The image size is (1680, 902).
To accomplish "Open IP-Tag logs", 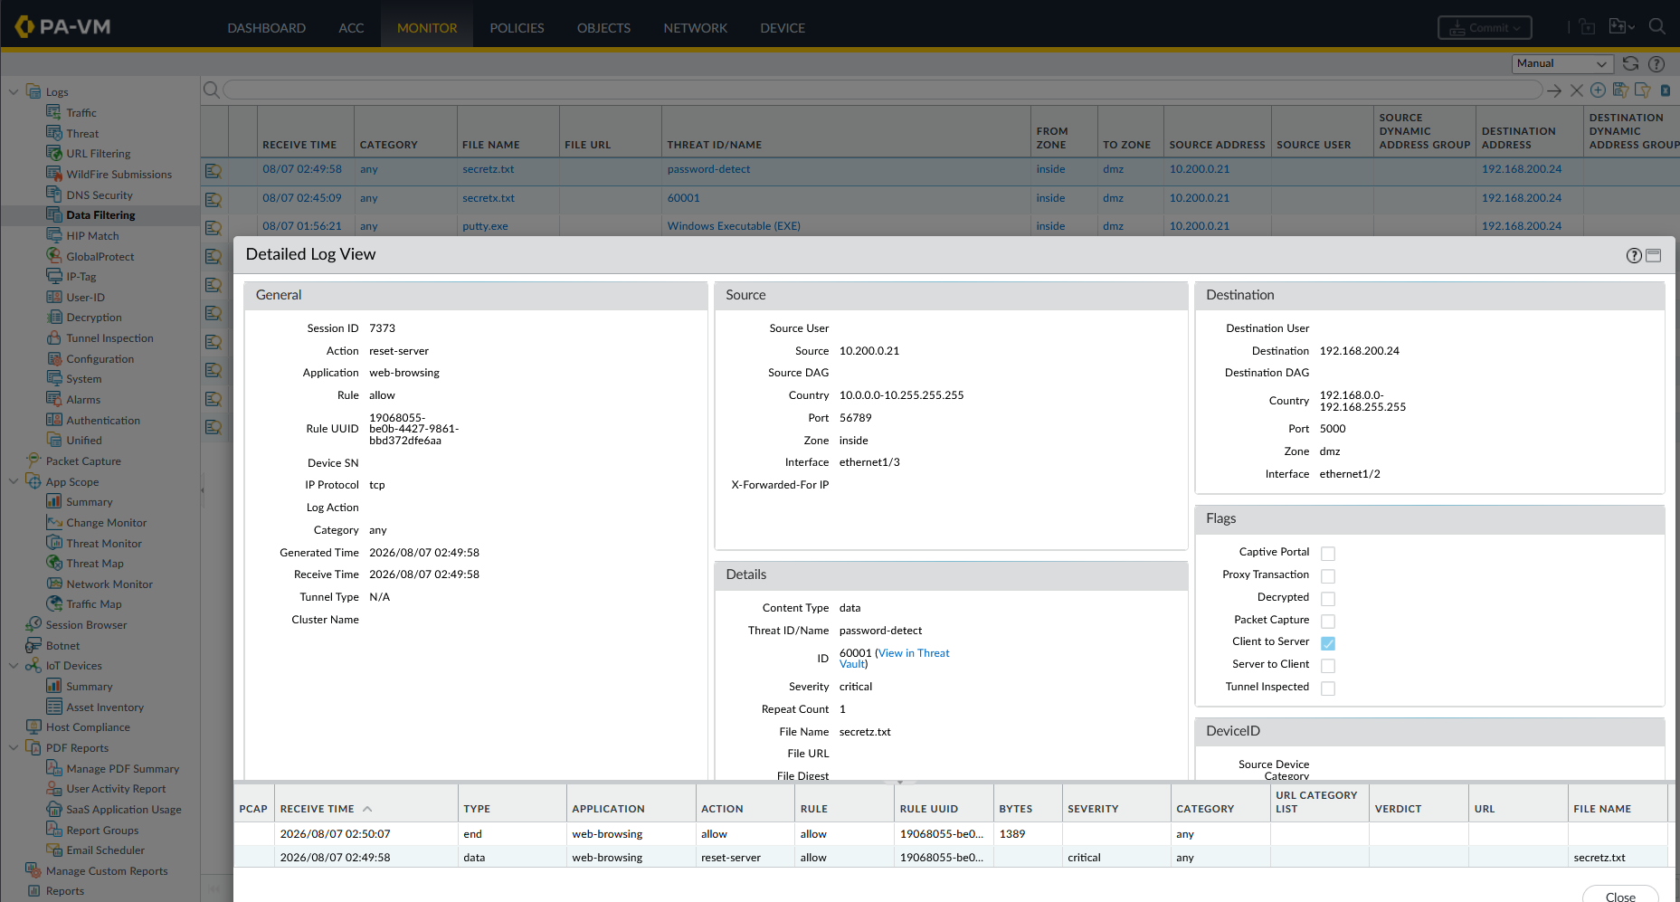I will tap(81, 277).
